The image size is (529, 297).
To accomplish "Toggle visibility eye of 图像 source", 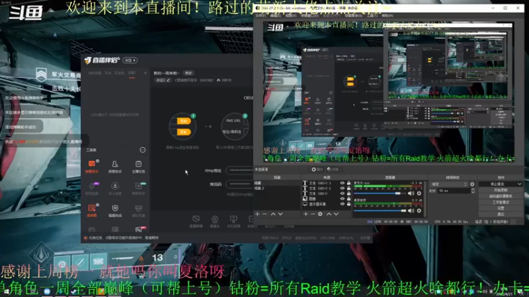I will tap(343, 199).
